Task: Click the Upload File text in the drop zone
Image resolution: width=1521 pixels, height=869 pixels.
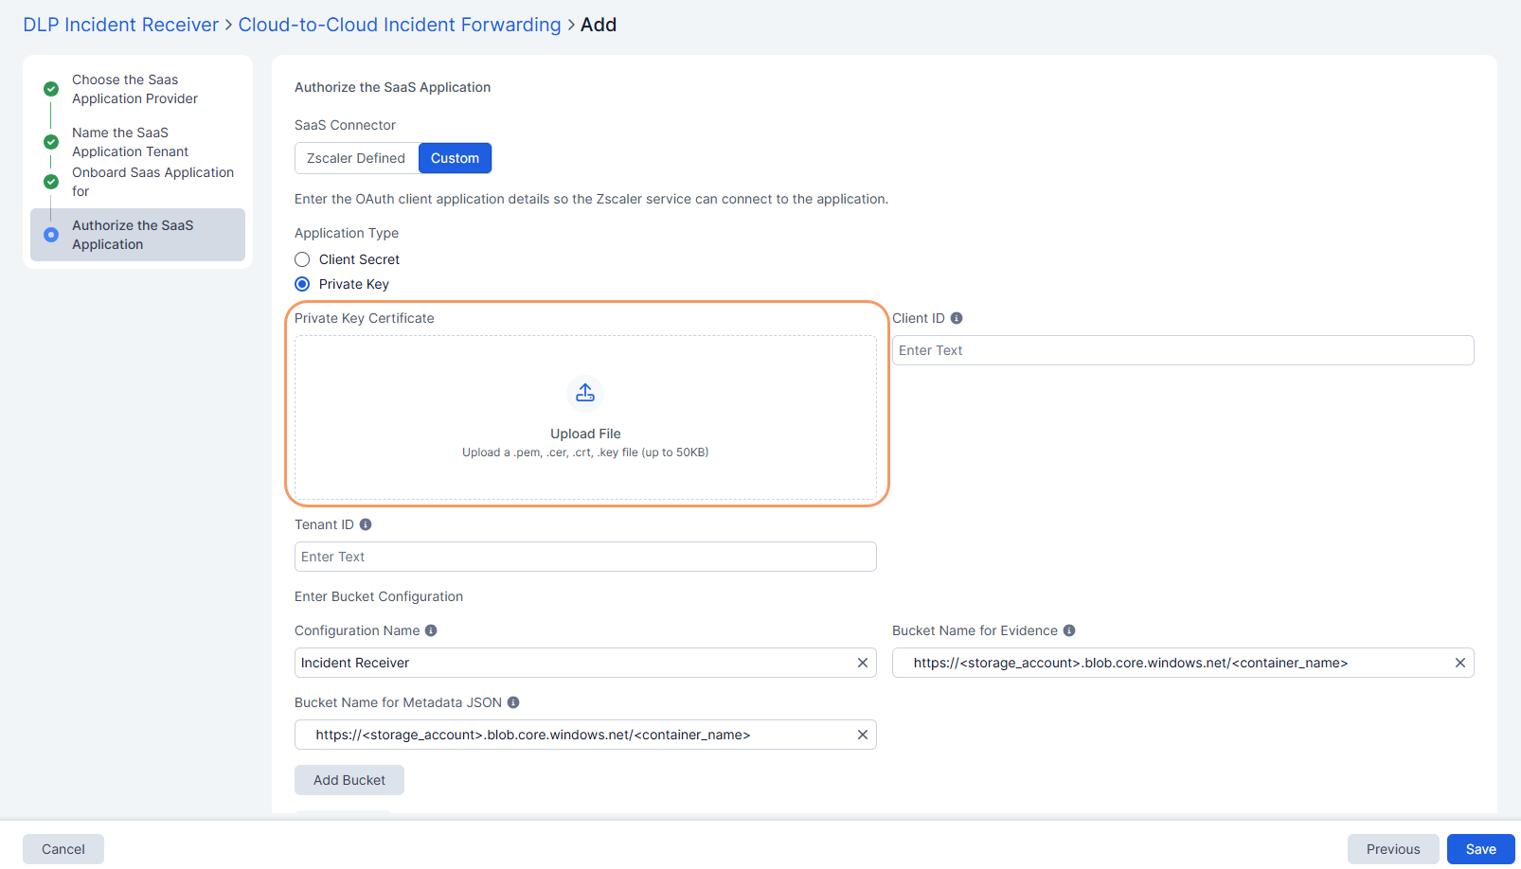Action: pos(585,434)
